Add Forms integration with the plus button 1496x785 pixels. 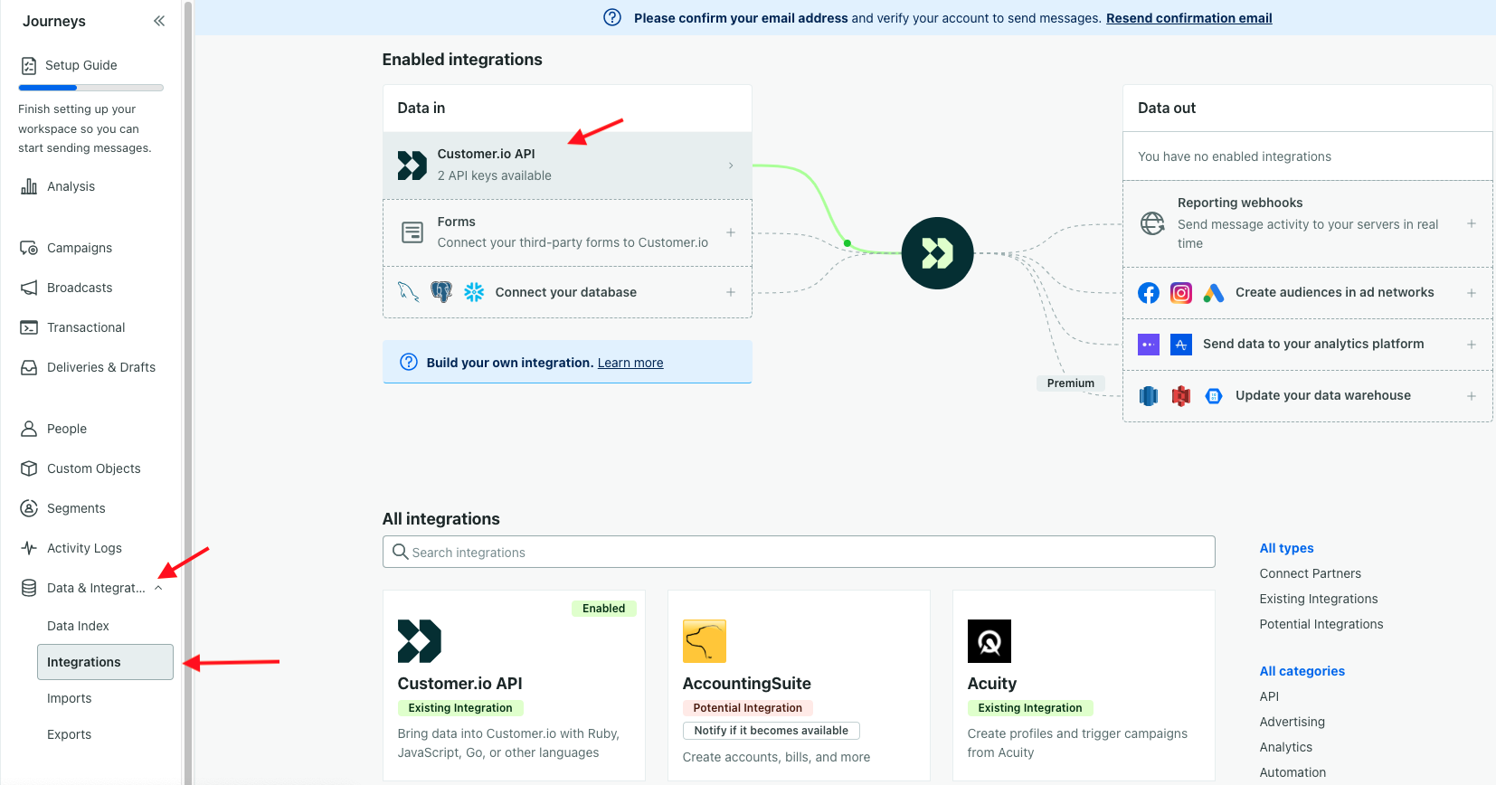pyautogui.click(x=731, y=232)
